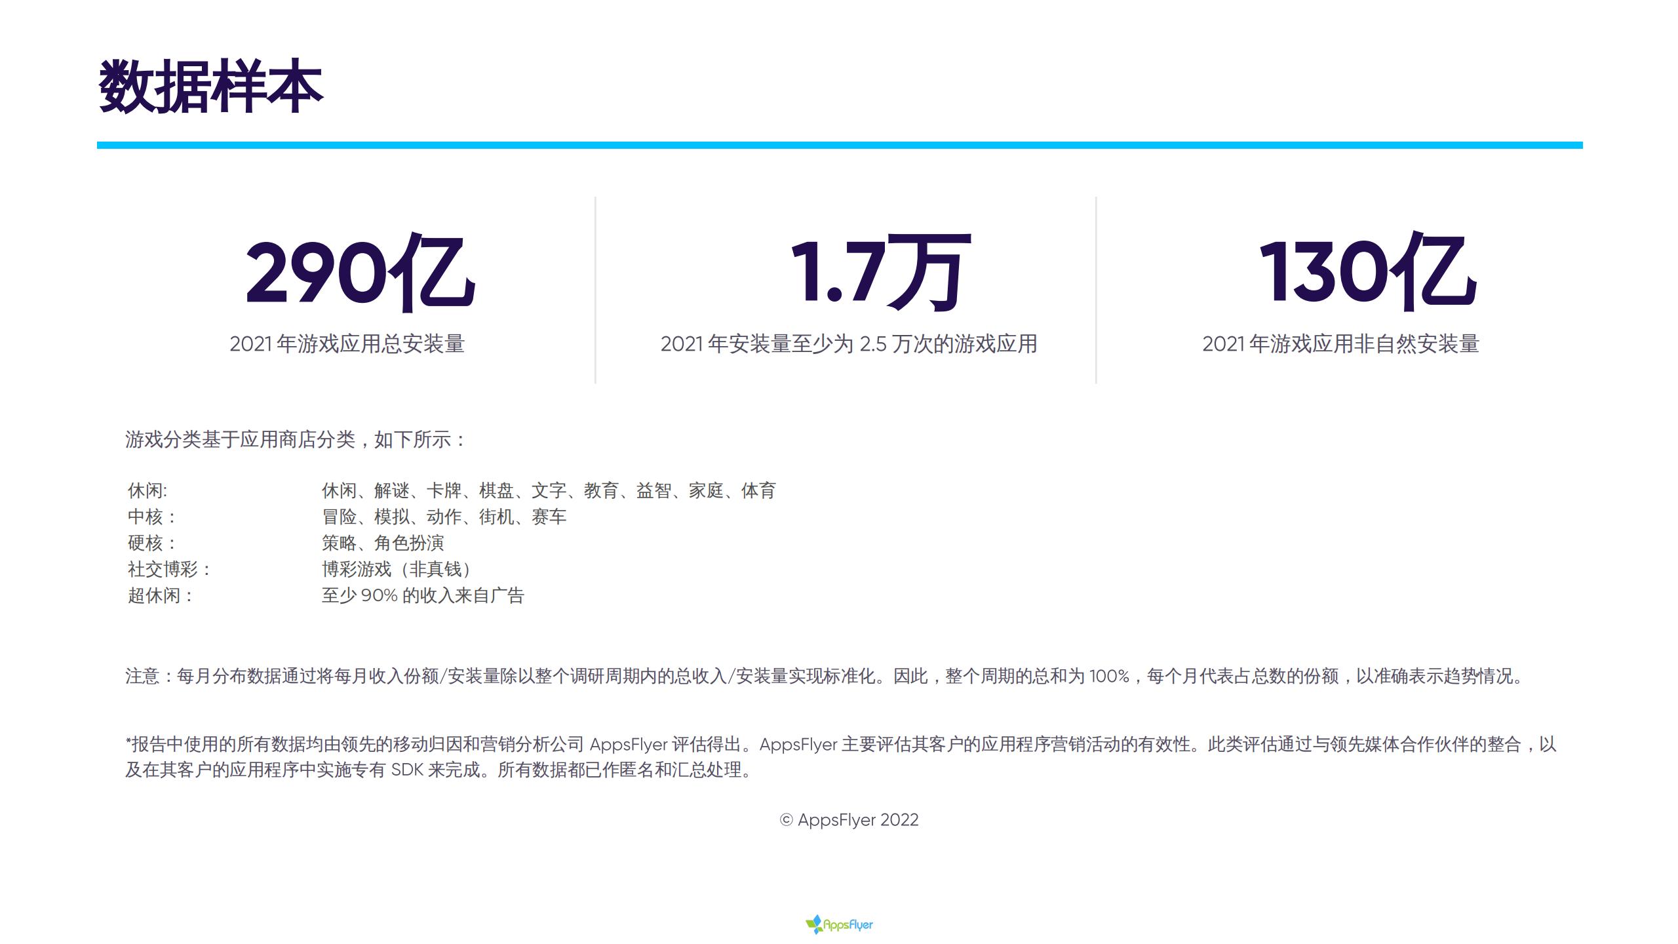Select caption about 2.5 万次 installs
This screenshot has width=1678, height=944.
point(849,344)
